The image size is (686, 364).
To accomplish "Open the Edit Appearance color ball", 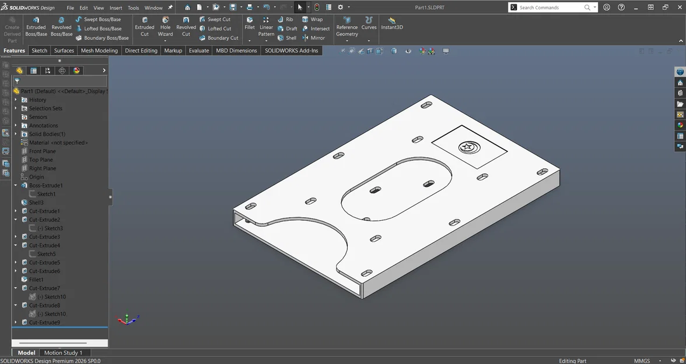I will tap(421, 51).
